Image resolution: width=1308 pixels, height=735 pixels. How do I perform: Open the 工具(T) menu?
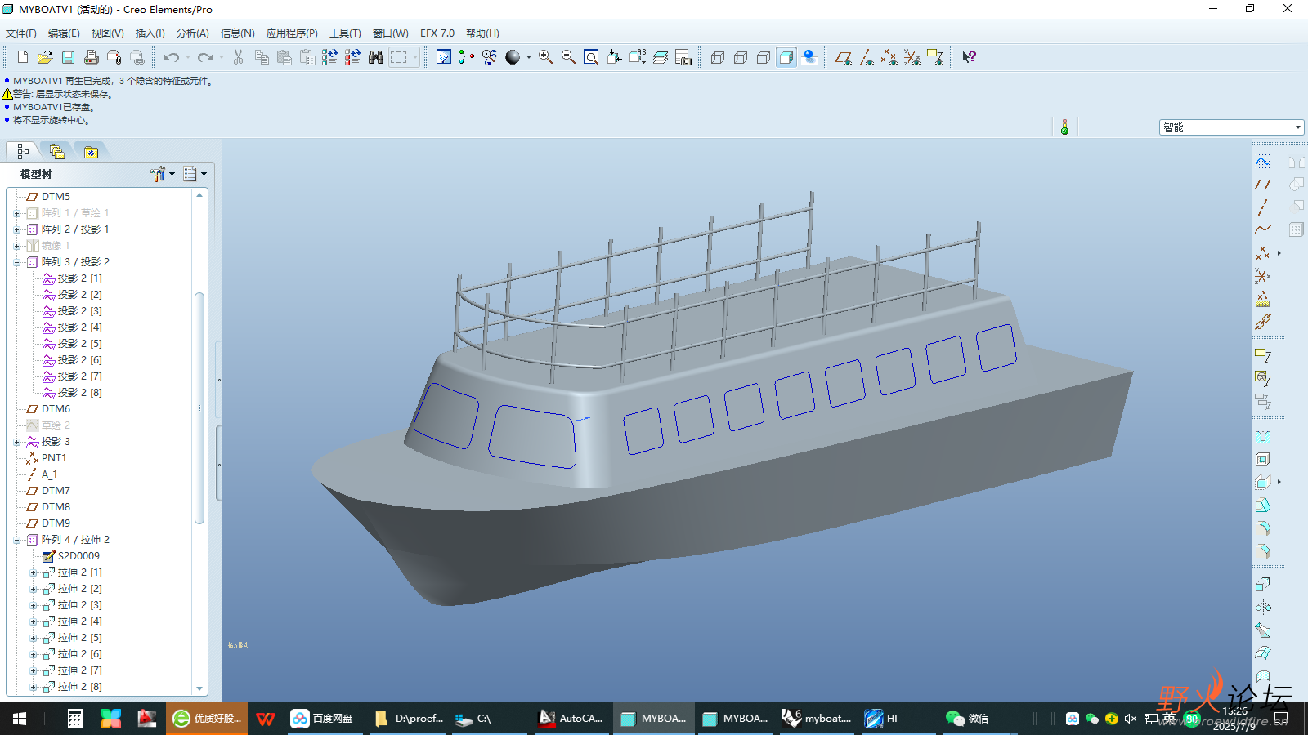[x=345, y=33]
